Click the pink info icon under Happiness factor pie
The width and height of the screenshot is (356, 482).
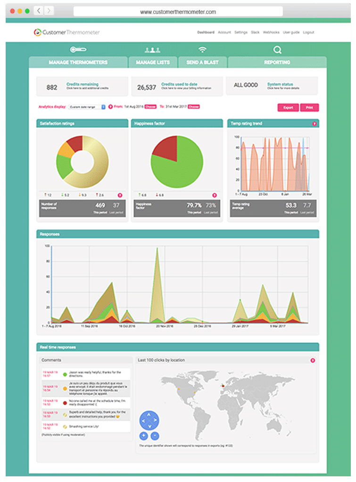(x=215, y=195)
